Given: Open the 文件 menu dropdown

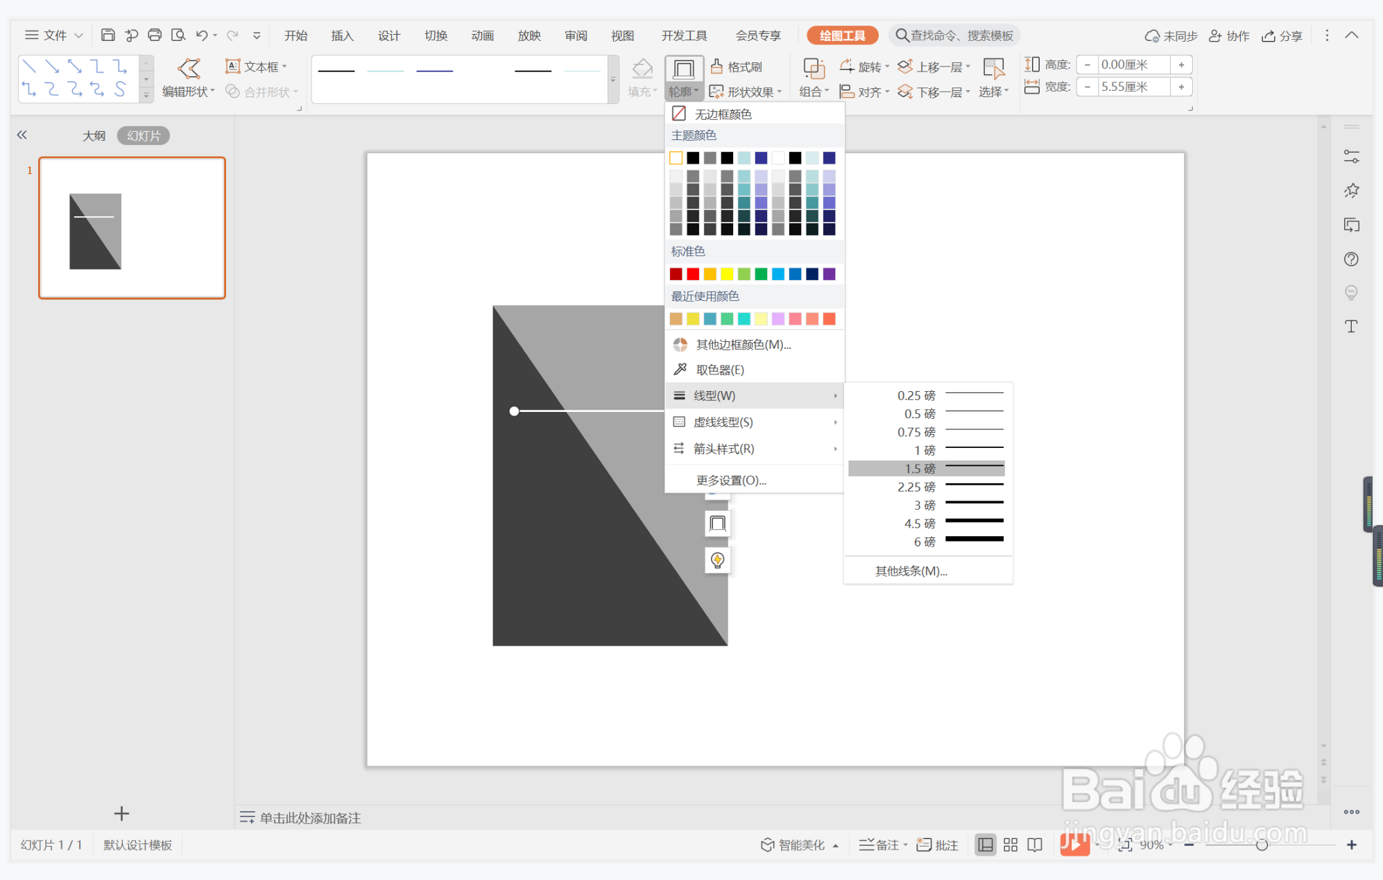Looking at the screenshot, I should (x=54, y=35).
